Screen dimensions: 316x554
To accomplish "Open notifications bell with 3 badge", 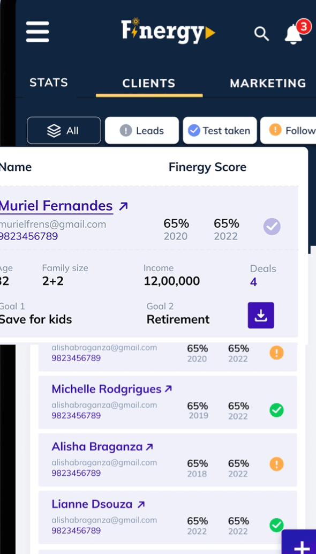I will pos(296,33).
